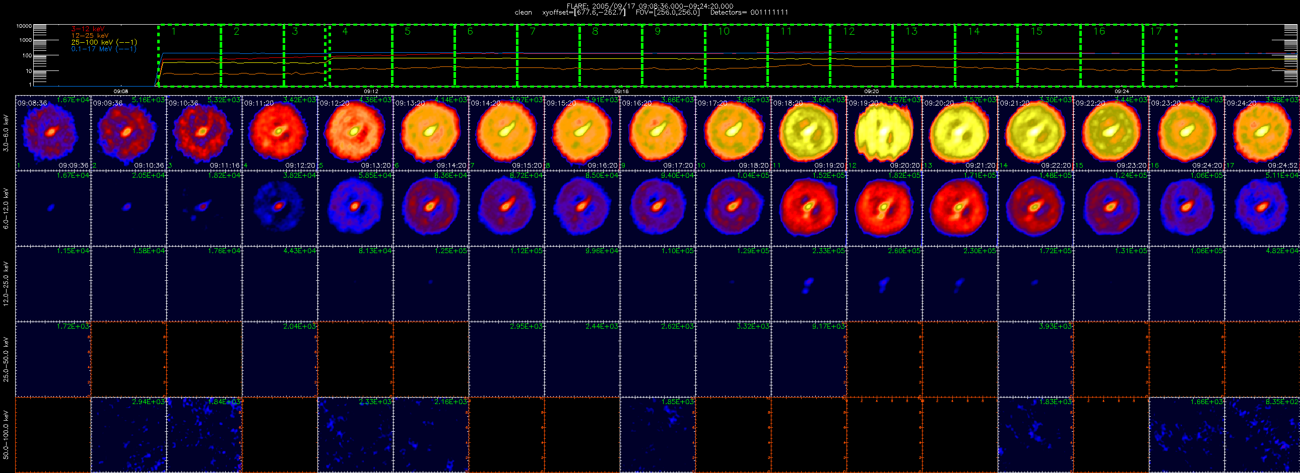This screenshot has height=473, width=1300.
Task: Click the red 3-12 keV legend entry
Action: 88,29
